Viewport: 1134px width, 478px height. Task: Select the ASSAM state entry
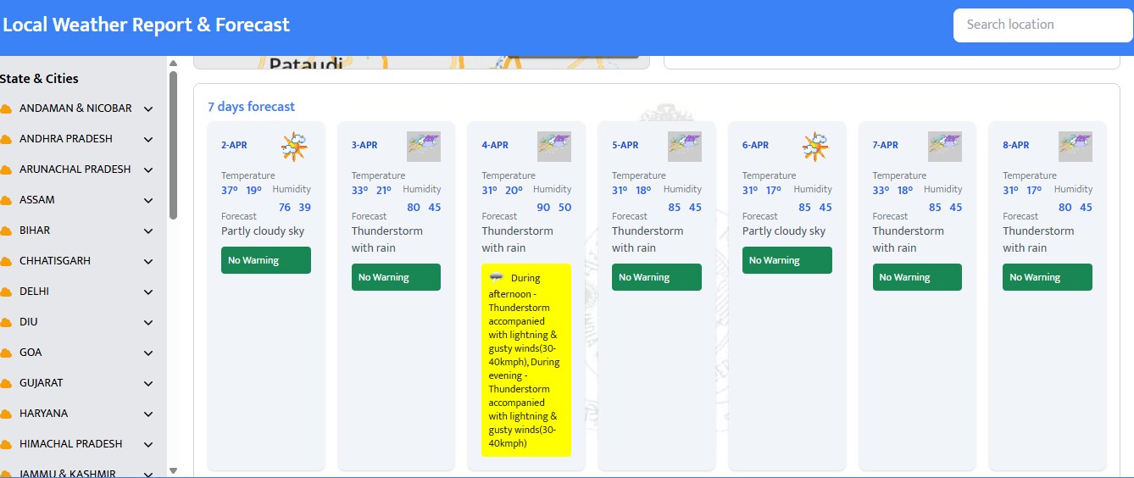(x=37, y=200)
